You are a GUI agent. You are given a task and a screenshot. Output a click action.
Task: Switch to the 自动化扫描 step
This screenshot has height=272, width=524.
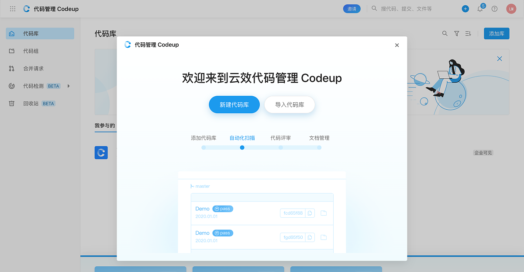tap(242, 138)
